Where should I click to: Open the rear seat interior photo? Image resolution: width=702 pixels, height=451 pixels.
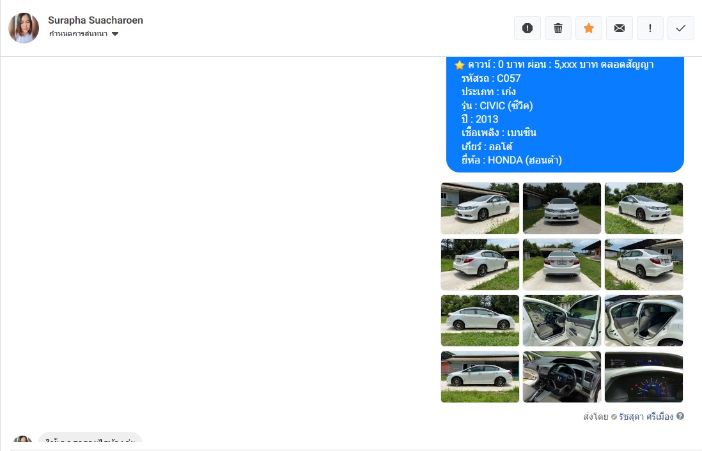coord(644,321)
